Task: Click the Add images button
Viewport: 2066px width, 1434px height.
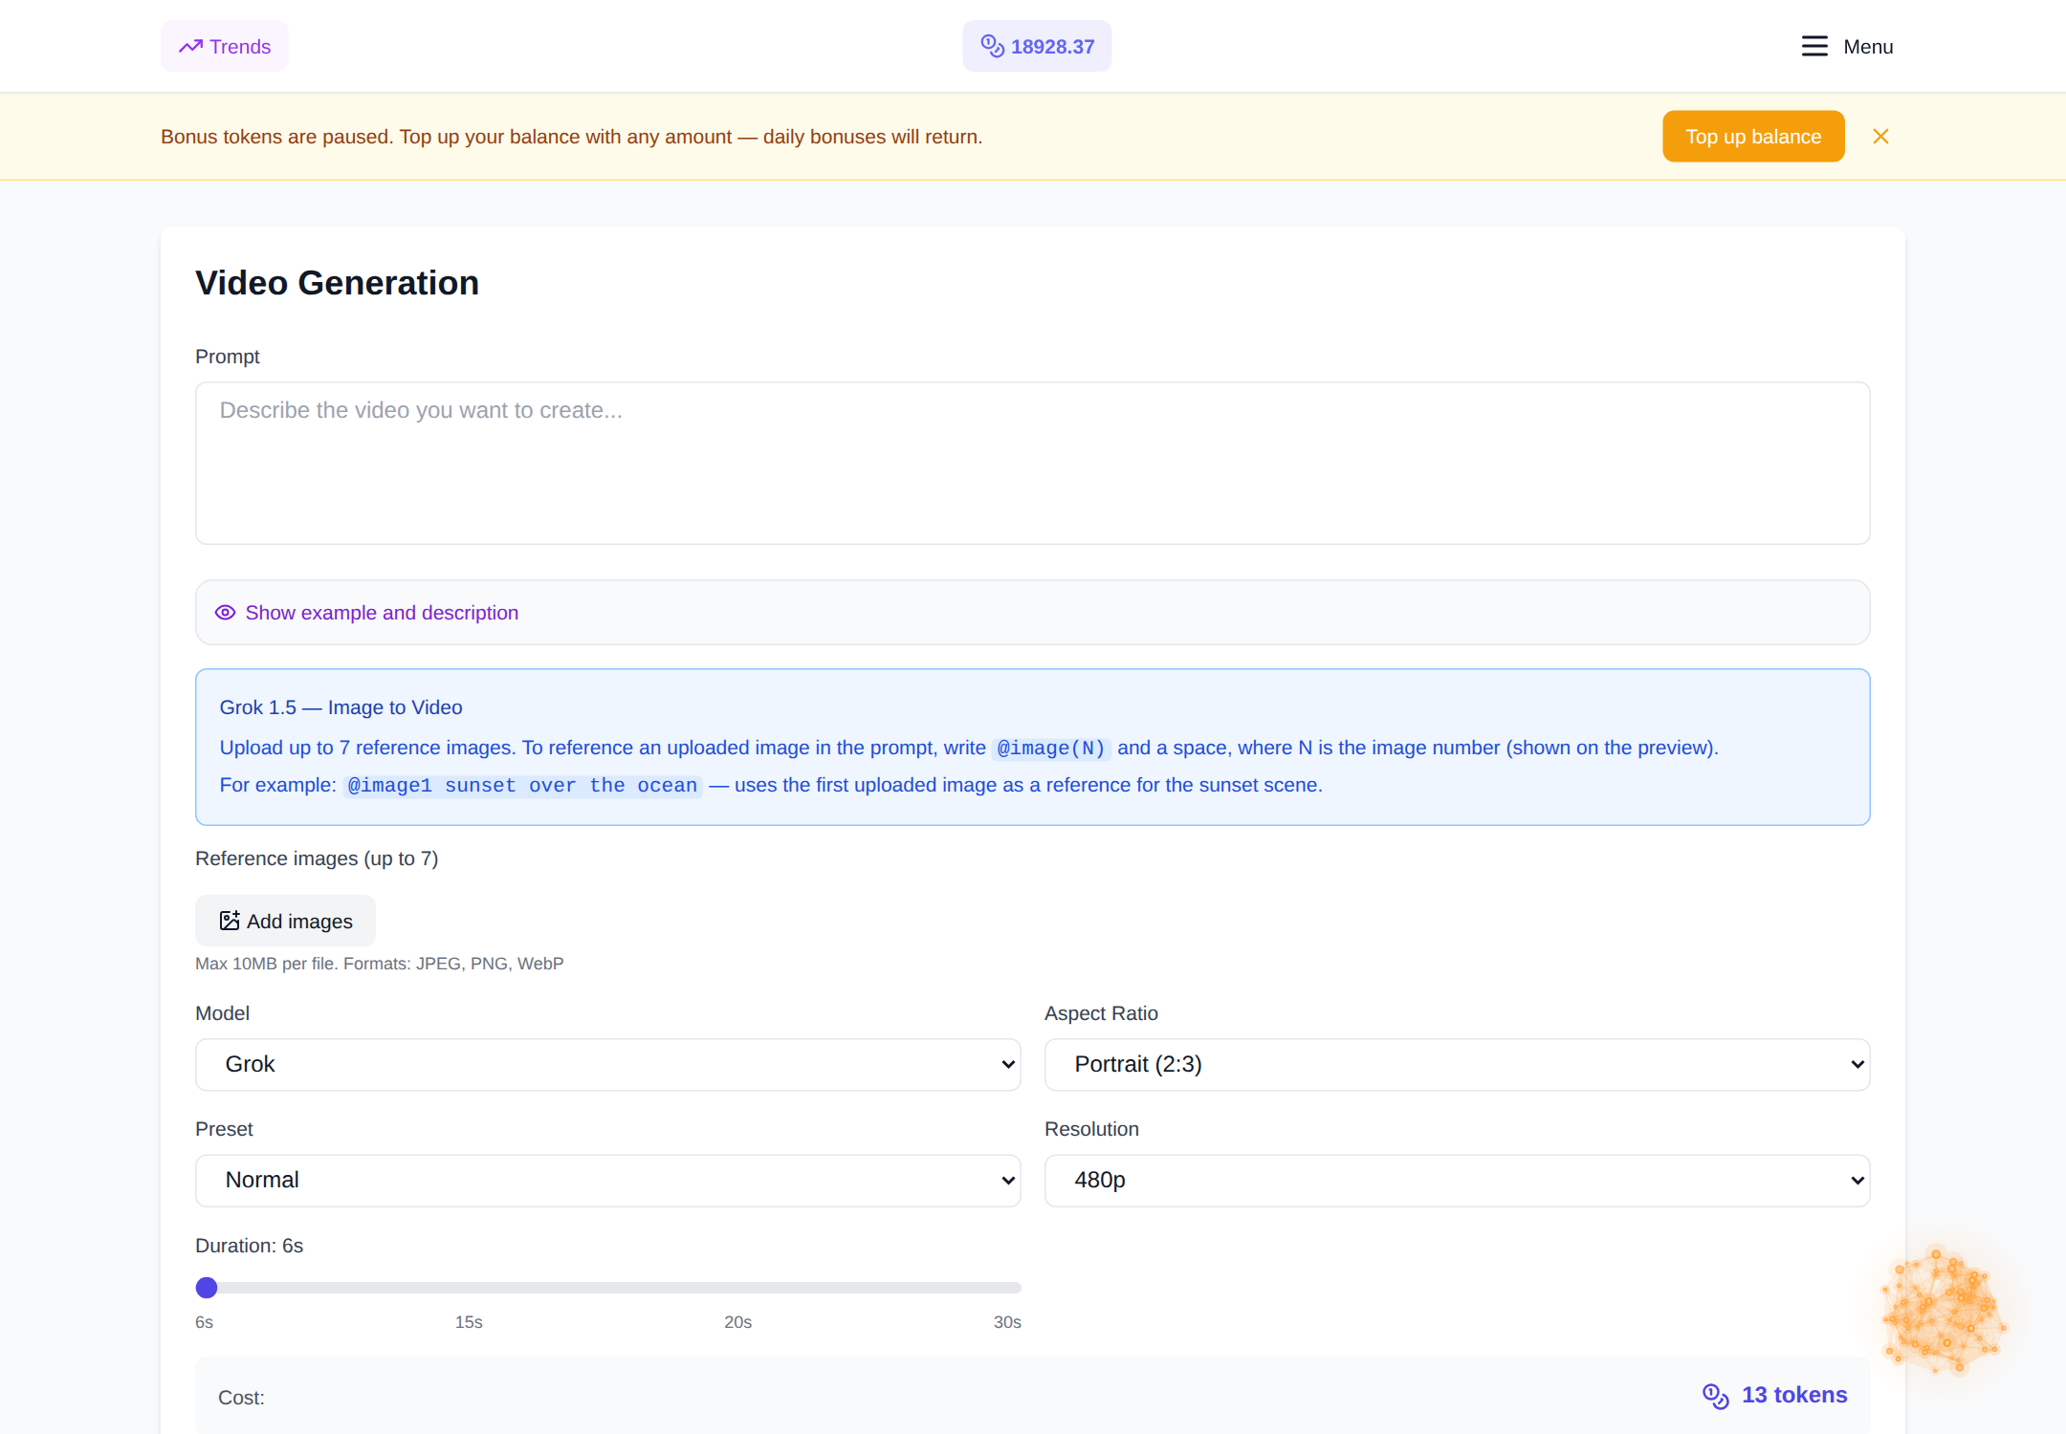Action: [x=285, y=921]
